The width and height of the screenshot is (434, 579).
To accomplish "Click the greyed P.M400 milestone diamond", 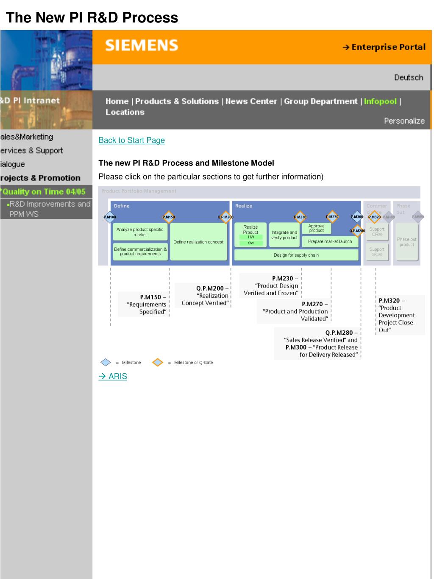I will [388, 217].
